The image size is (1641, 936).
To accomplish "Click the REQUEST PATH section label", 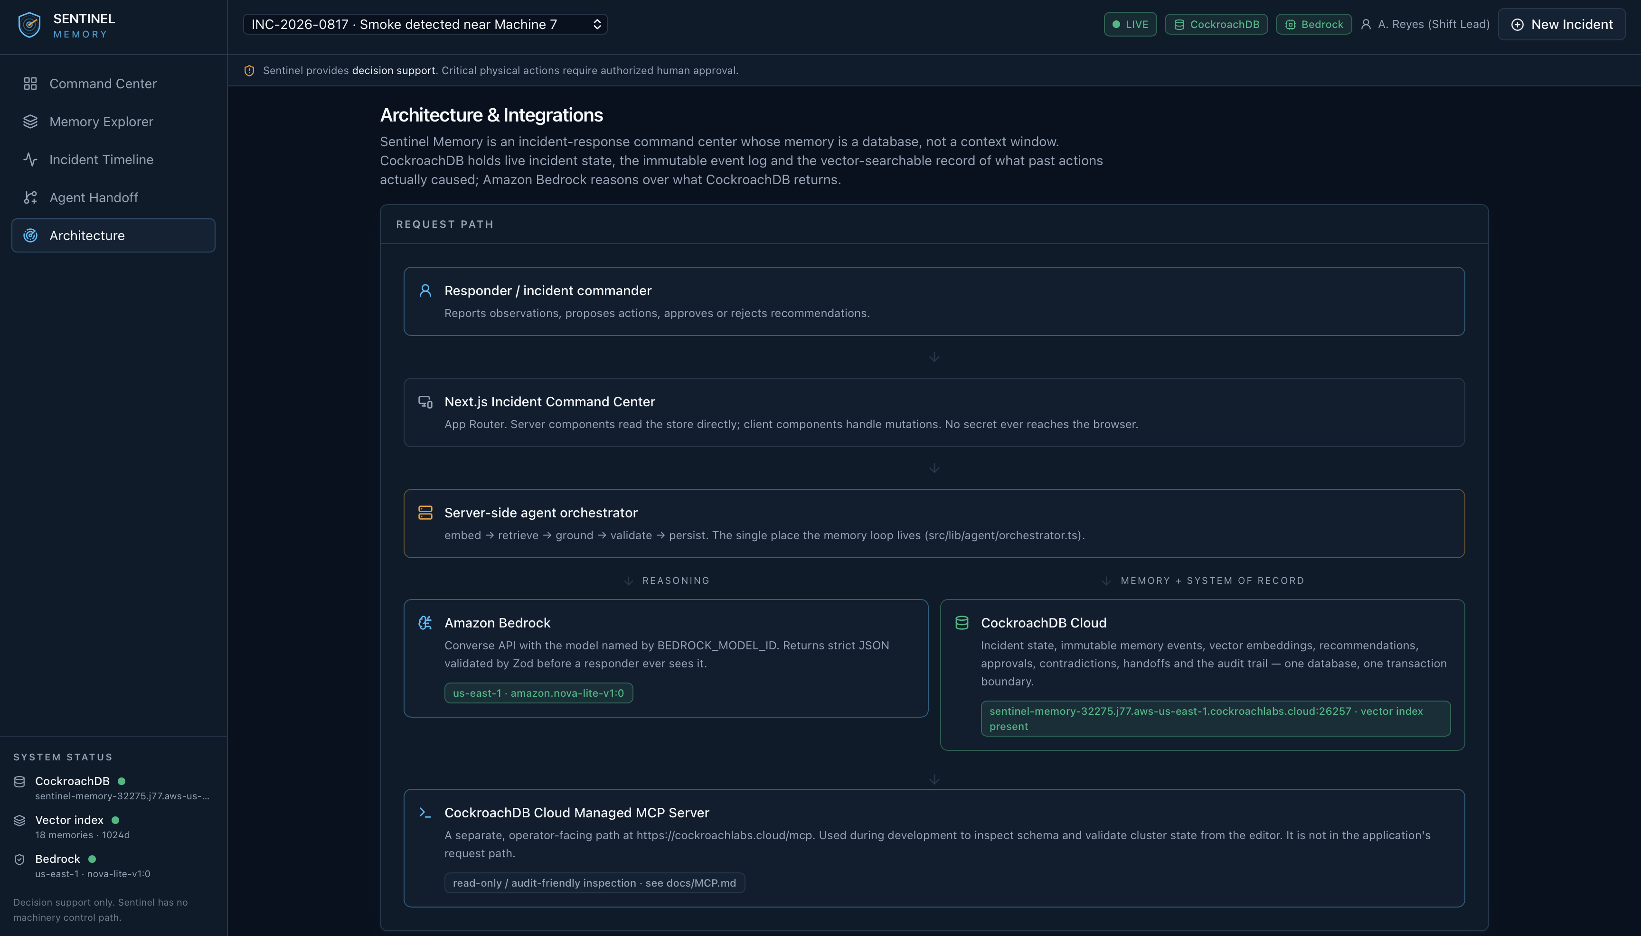I will [x=445, y=225].
